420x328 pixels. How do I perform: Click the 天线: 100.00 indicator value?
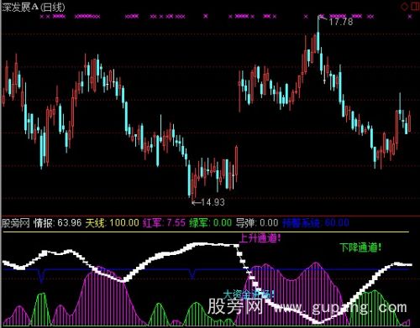tap(113, 223)
